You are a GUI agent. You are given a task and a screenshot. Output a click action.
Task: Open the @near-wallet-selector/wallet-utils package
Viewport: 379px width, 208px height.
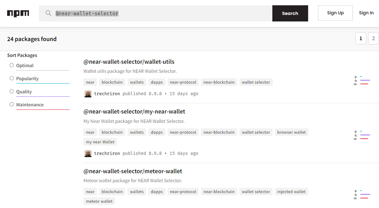[129, 62]
